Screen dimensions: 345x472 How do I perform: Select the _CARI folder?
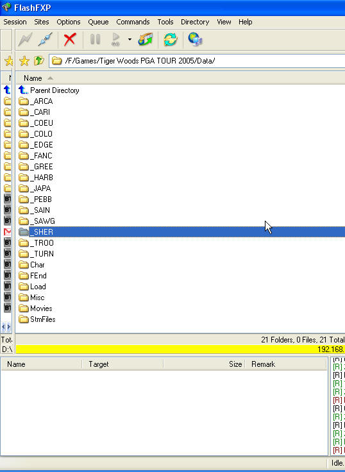click(x=34, y=112)
